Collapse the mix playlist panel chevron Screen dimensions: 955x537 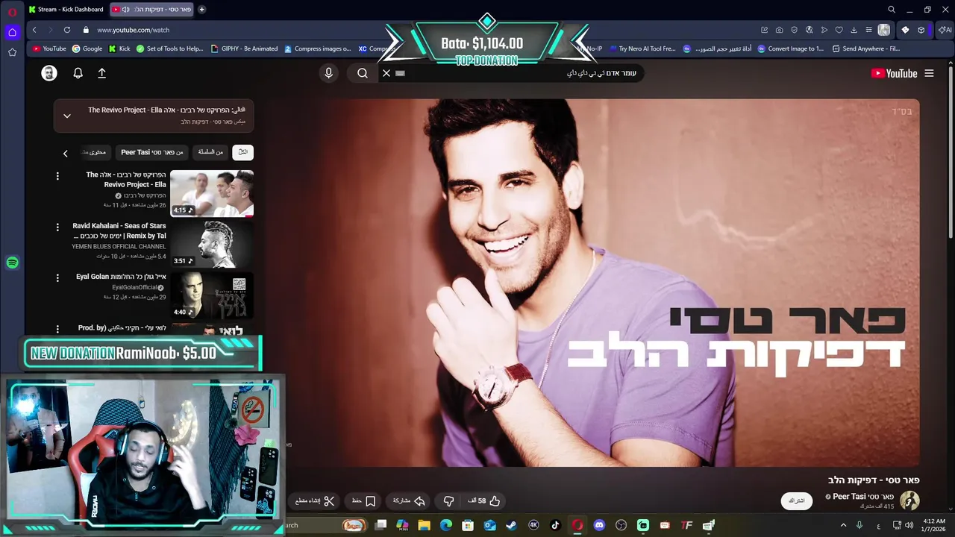66,116
